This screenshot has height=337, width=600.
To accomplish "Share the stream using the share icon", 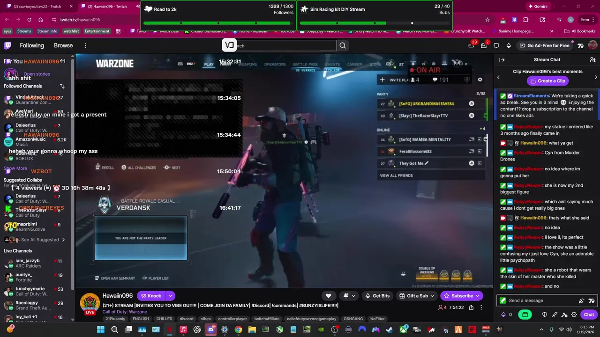I will (x=471, y=308).
